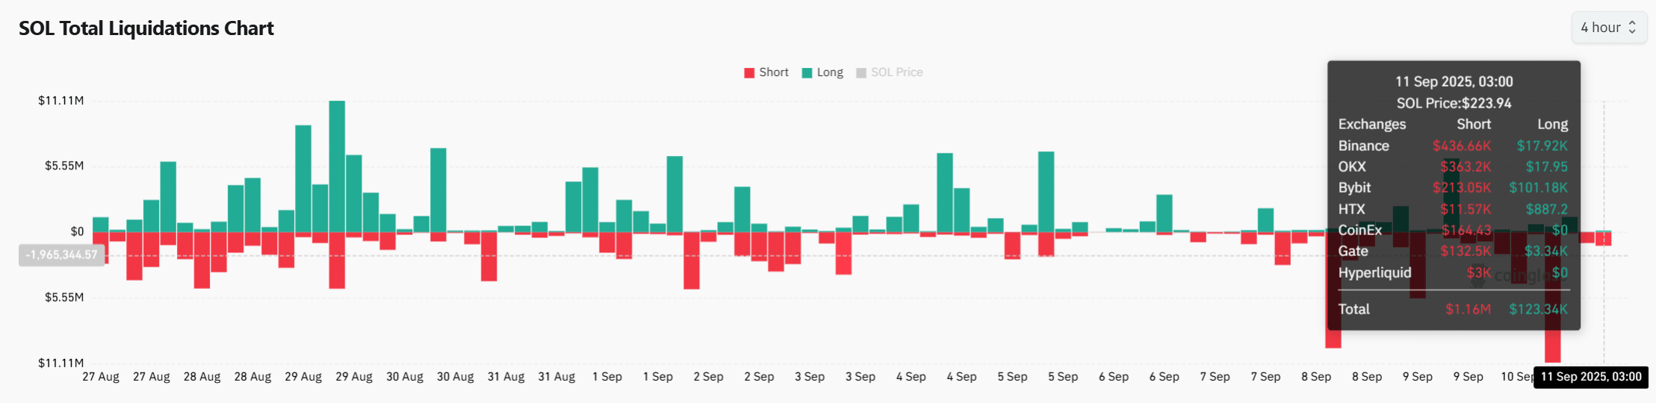Viewport: 1656px width, 403px height.
Task: Click the SOL Total Liquidations Chart title
Action: pyautogui.click(x=146, y=28)
